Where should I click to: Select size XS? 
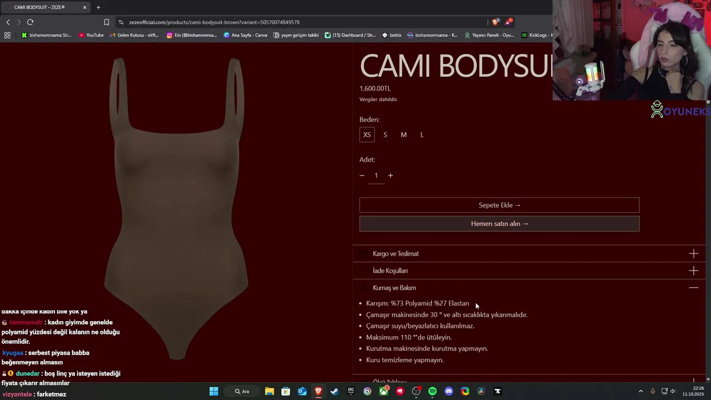point(367,134)
